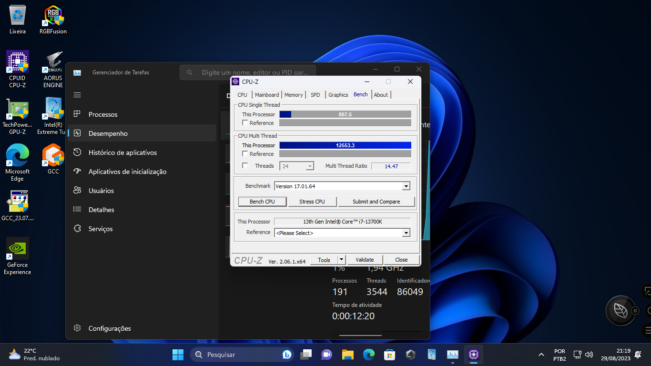
Task: Click multi thread score bar 12553.3
Action: (x=345, y=145)
